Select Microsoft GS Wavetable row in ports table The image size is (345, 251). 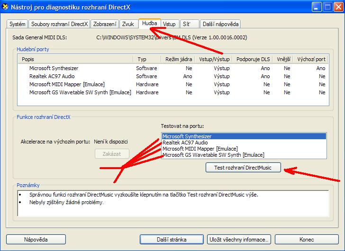click(173, 92)
